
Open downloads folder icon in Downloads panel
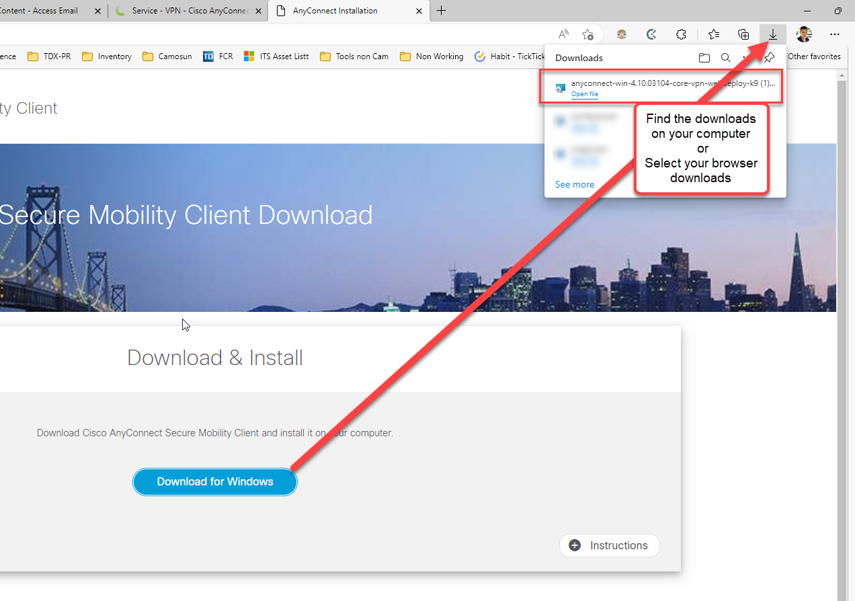click(704, 58)
